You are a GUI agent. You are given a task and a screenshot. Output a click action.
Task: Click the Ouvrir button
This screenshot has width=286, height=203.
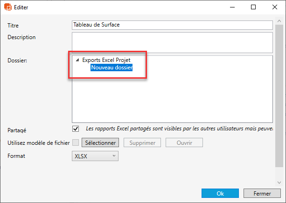184,142
